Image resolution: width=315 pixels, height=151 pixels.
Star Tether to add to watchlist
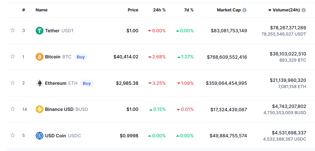coord(13,30)
